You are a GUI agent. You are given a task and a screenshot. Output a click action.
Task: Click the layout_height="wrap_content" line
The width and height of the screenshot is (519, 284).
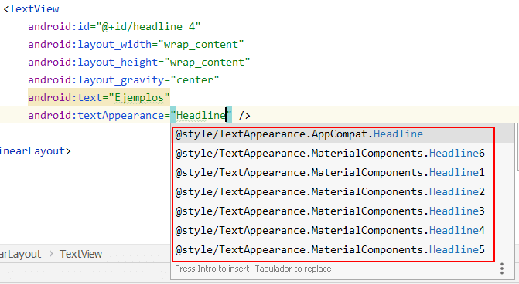(x=139, y=62)
